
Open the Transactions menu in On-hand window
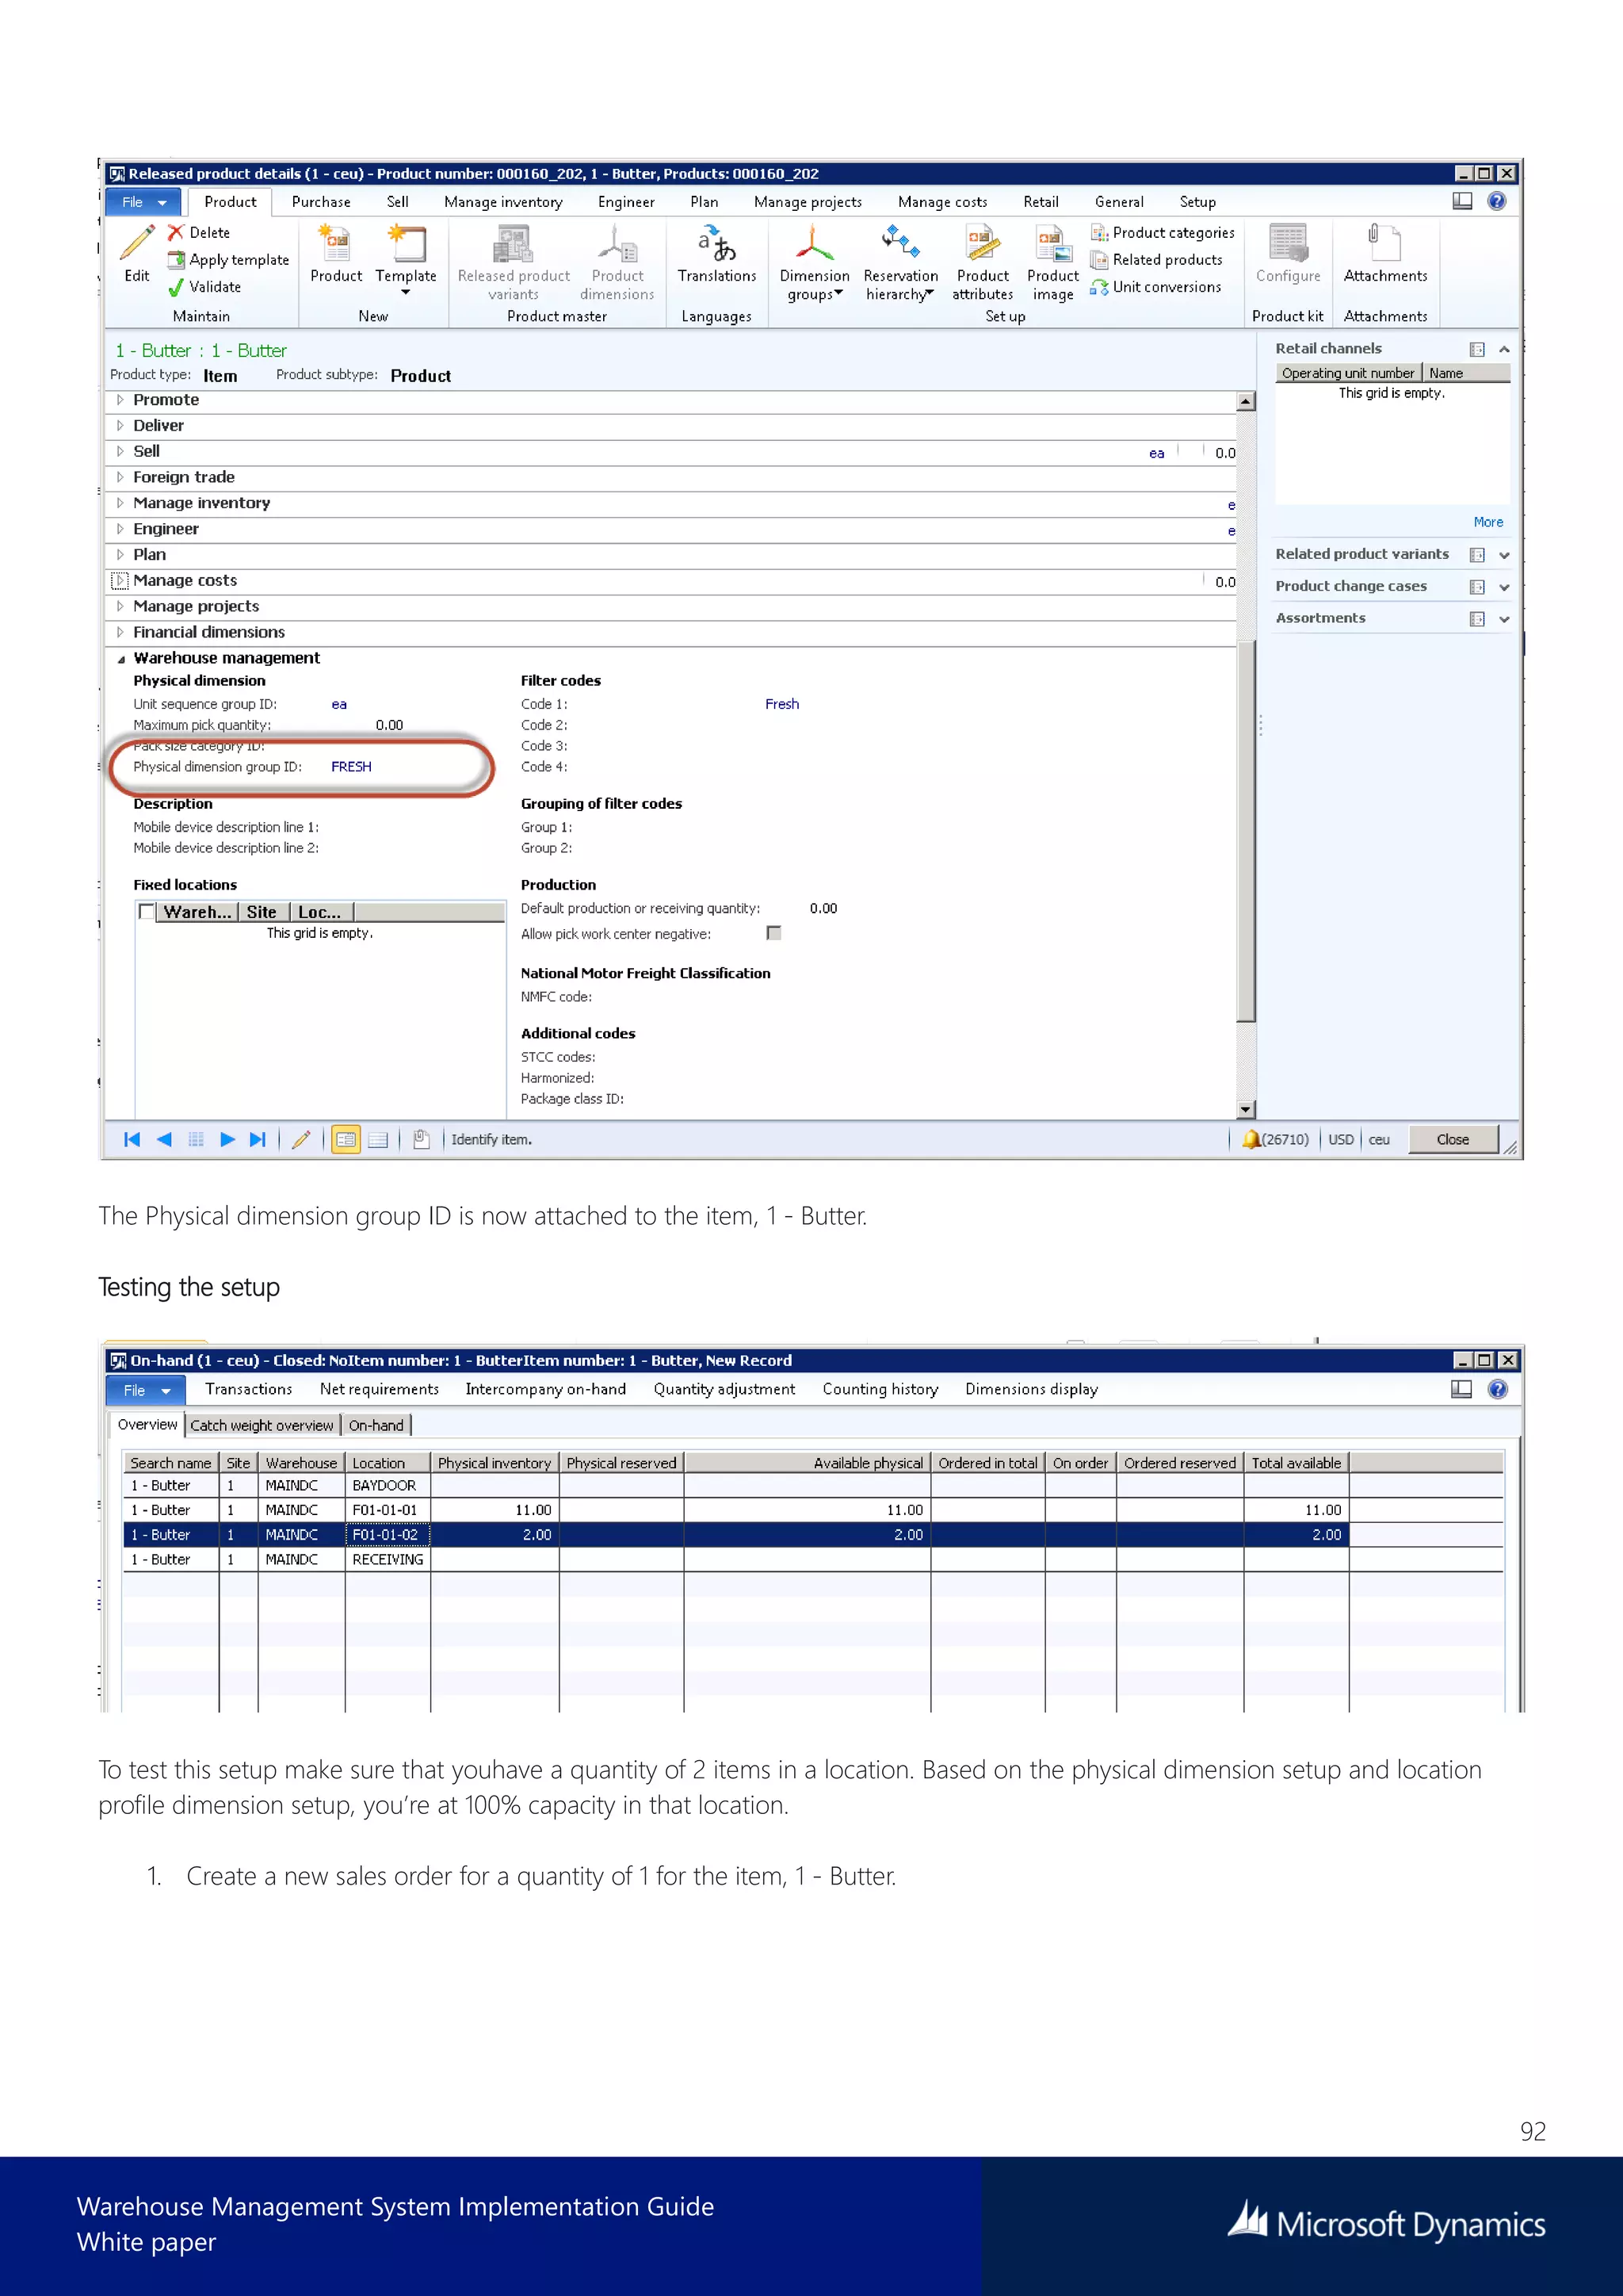click(x=248, y=1389)
